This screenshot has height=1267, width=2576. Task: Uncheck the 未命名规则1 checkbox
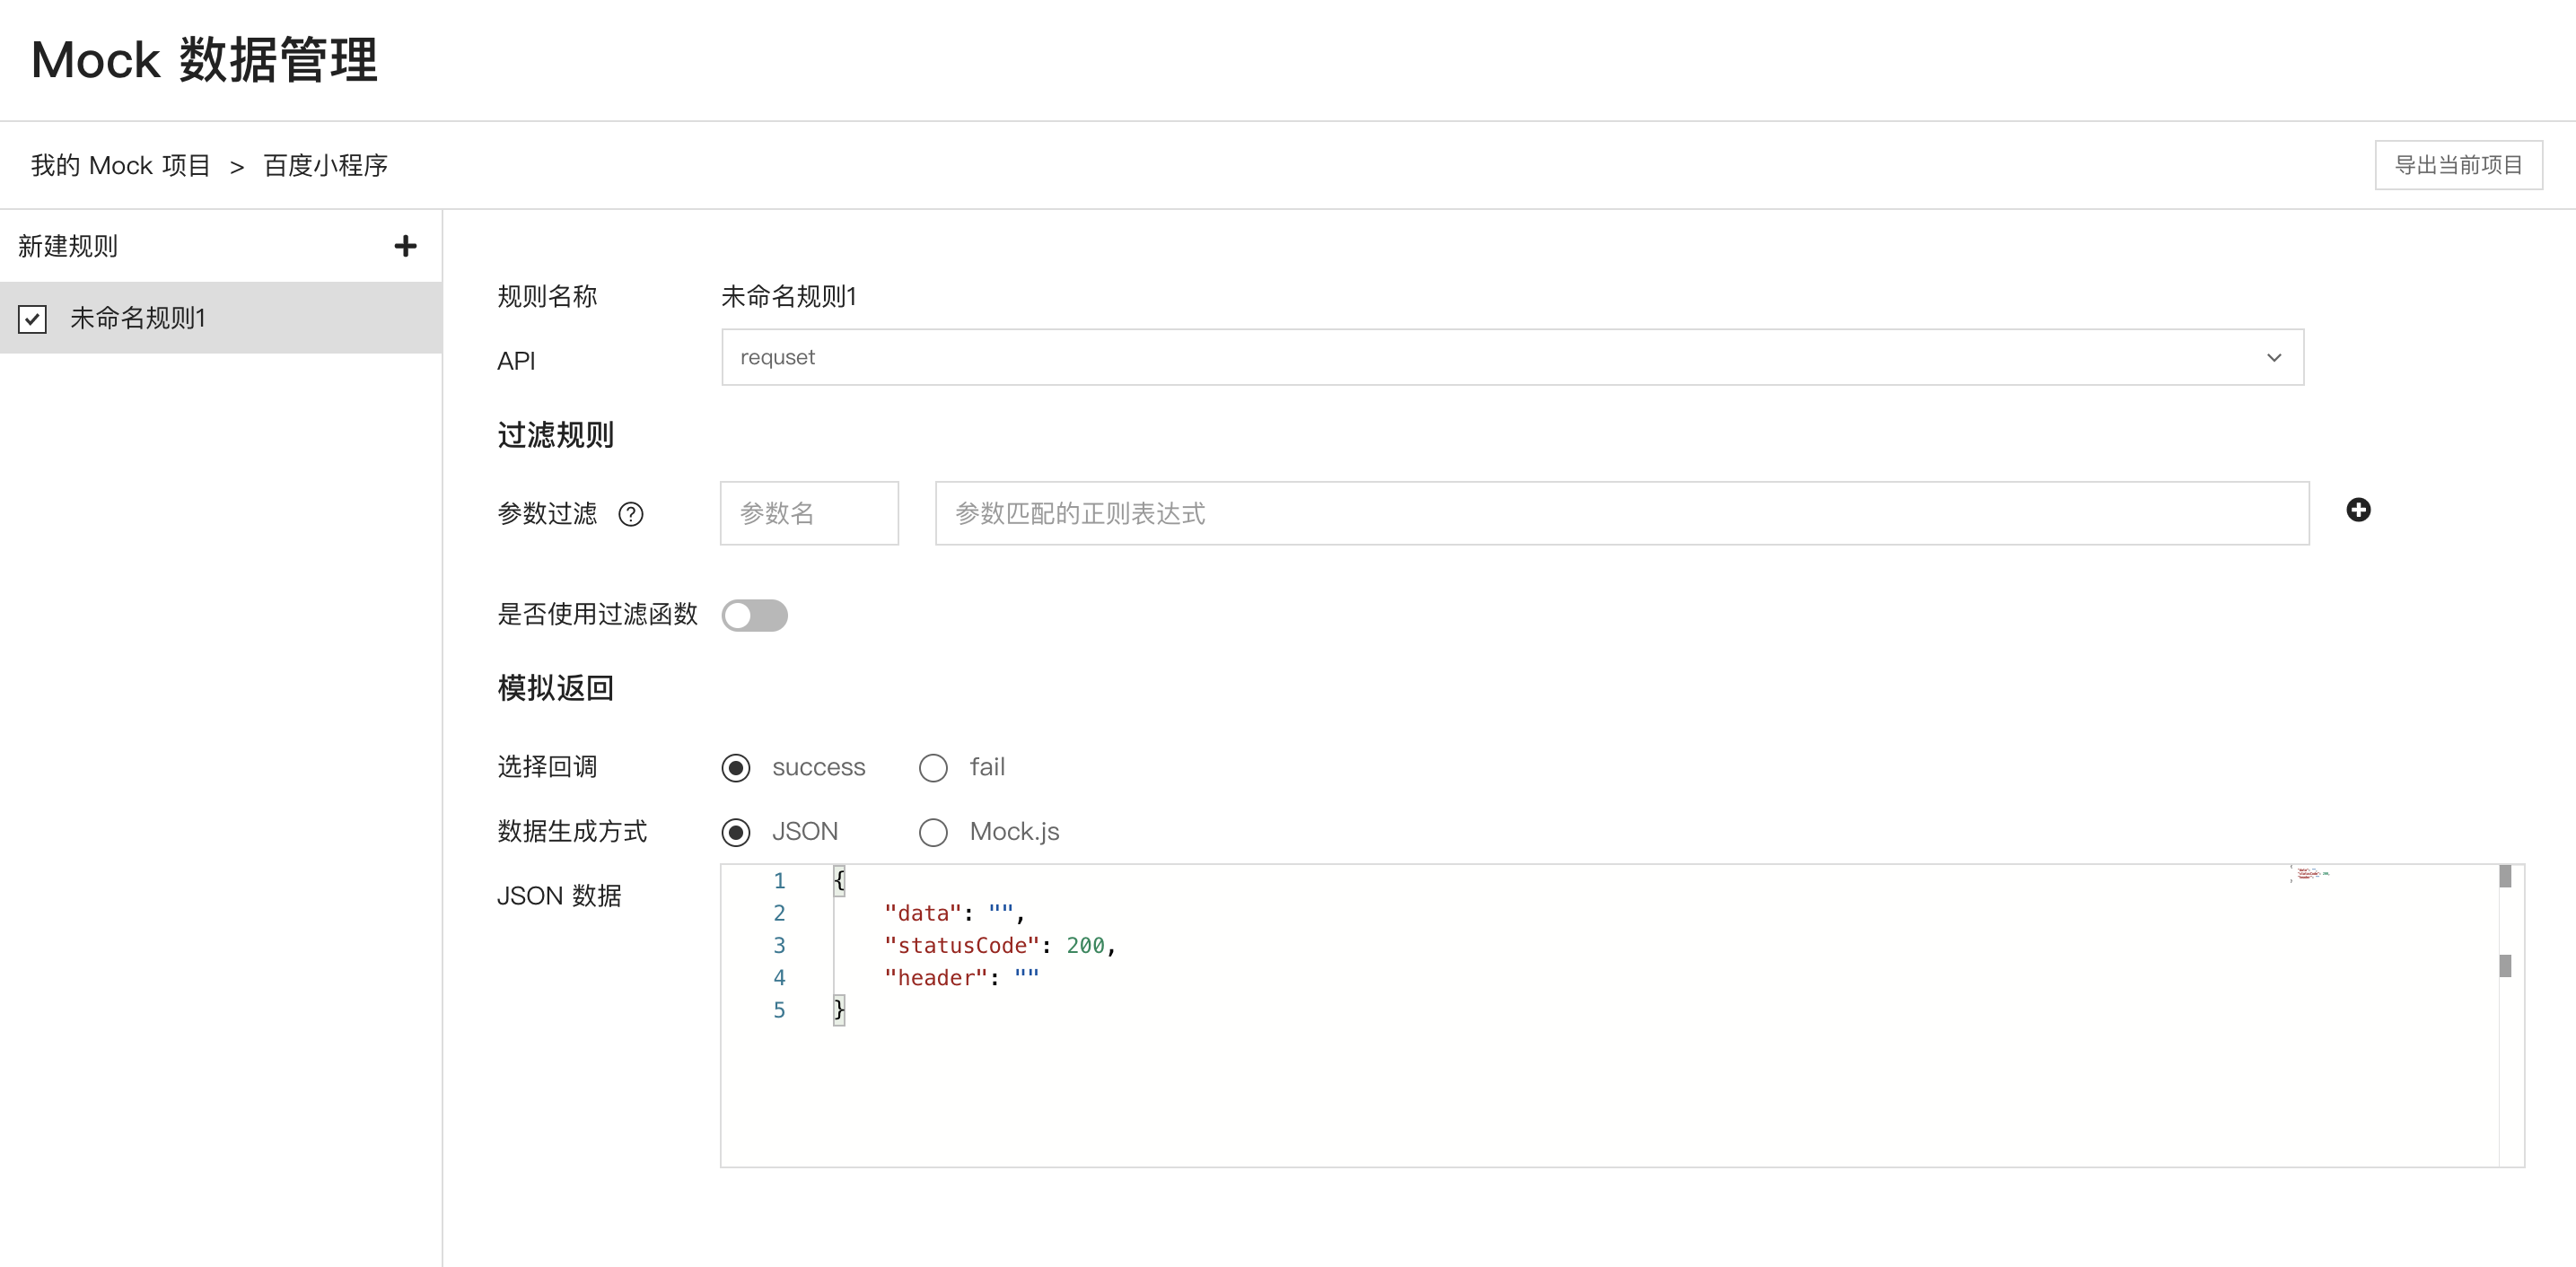pyautogui.click(x=32, y=319)
